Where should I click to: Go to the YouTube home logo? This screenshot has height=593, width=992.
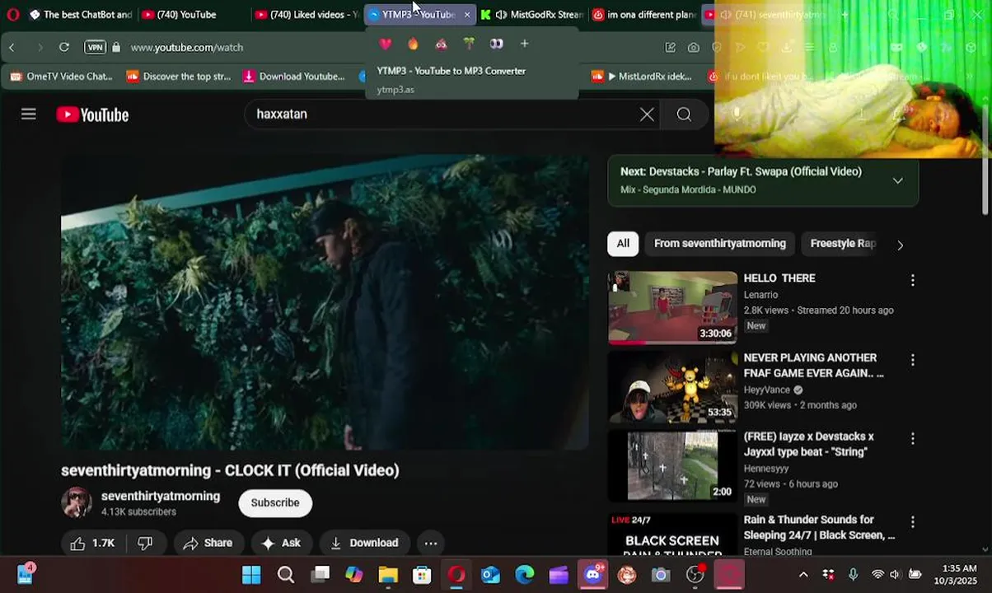[92, 114]
